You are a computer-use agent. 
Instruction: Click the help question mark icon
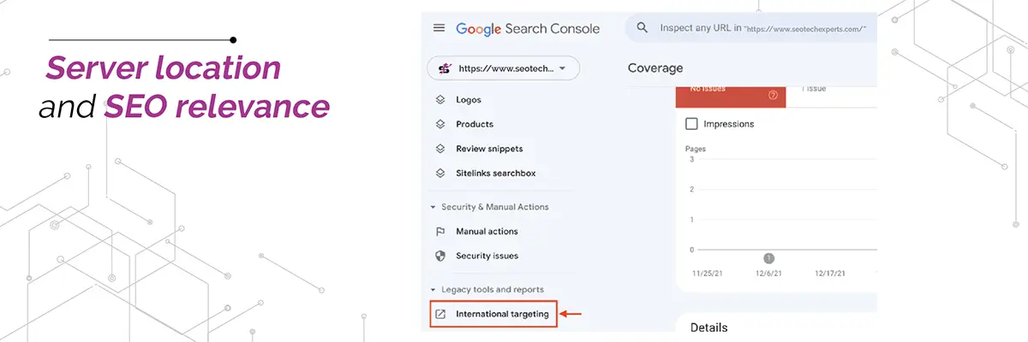773,95
